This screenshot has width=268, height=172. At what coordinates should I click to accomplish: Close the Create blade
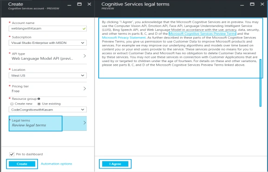coord(89,4)
